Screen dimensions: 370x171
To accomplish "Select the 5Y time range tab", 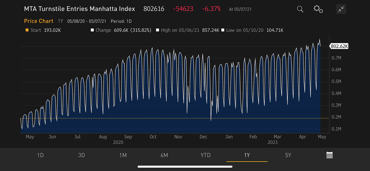I will (288, 155).
